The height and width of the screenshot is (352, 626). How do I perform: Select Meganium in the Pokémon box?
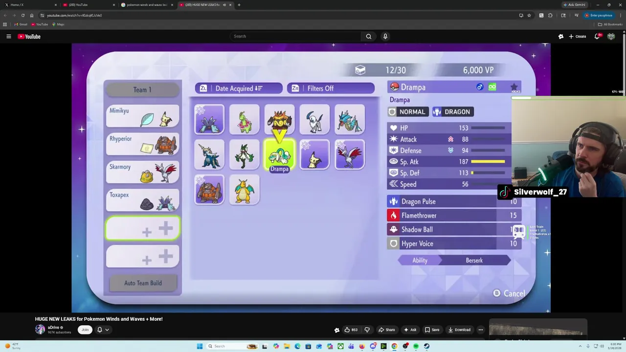pyautogui.click(x=245, y=120)
